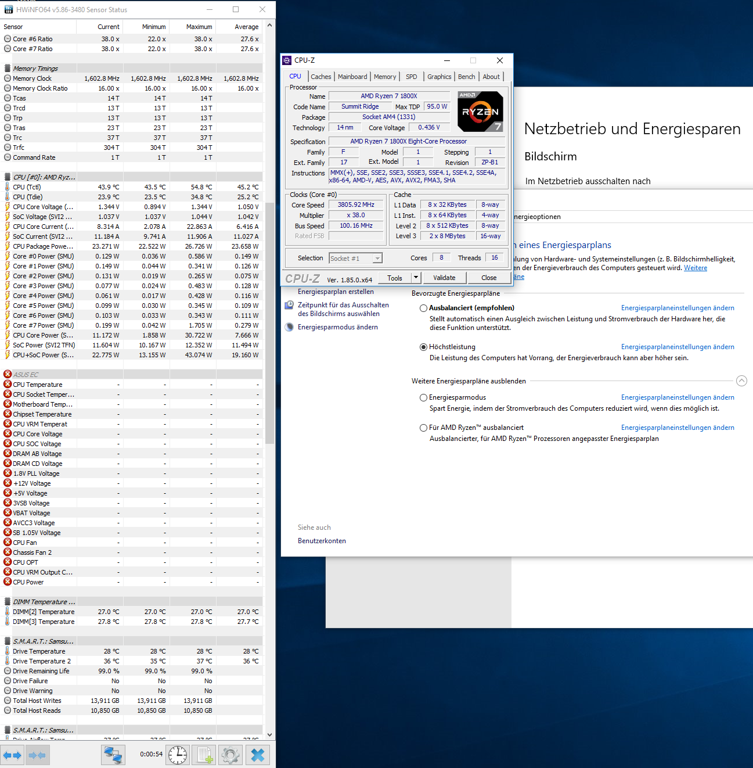This screenshot has height=768, width=753.
Task: Click the Close button in CPU-Z
Action: (x=489, y=278)
